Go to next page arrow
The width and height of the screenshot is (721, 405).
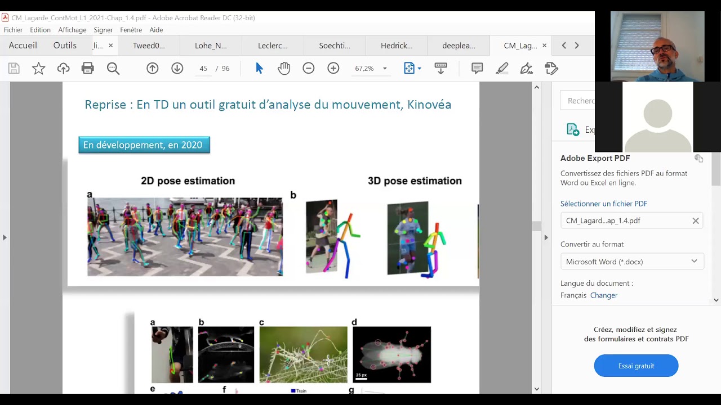177,69
